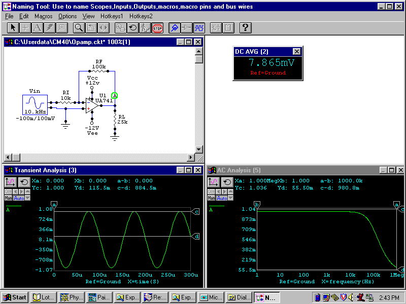Click cursor marker c on transient graph

(195, 212)
